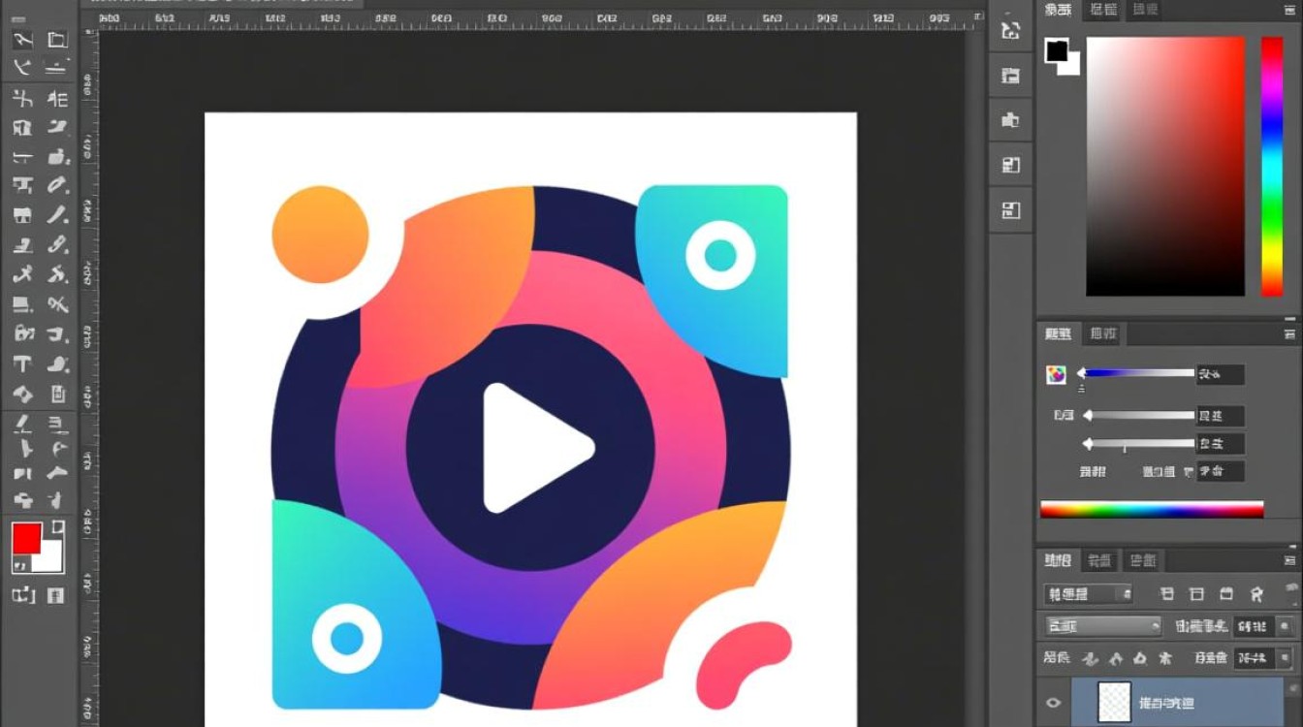Click the screen mode icon at the toolbar bottom
Image resolution: width=1303 pixels, height=727 pixels.
56,594
